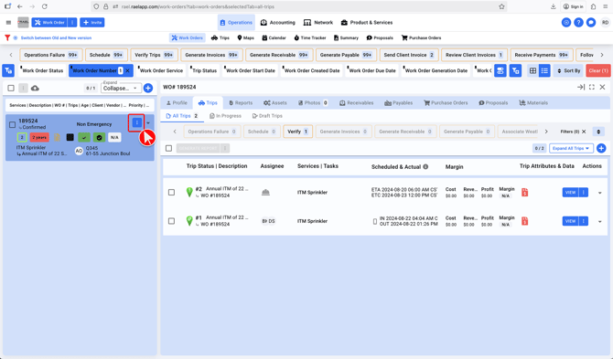Open the Maps view
This screenshot has width=613, height=359.
pyautogui.click(x=245, y=37)
